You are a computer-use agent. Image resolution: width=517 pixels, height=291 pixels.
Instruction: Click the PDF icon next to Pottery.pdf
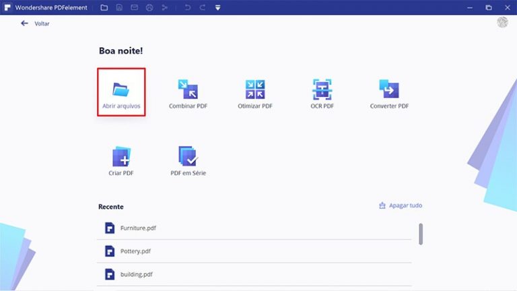[110, 251]
